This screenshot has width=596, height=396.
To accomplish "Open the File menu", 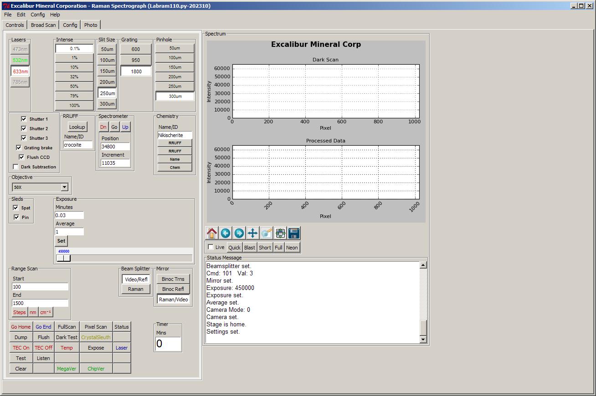I will [x=8, y=15].
